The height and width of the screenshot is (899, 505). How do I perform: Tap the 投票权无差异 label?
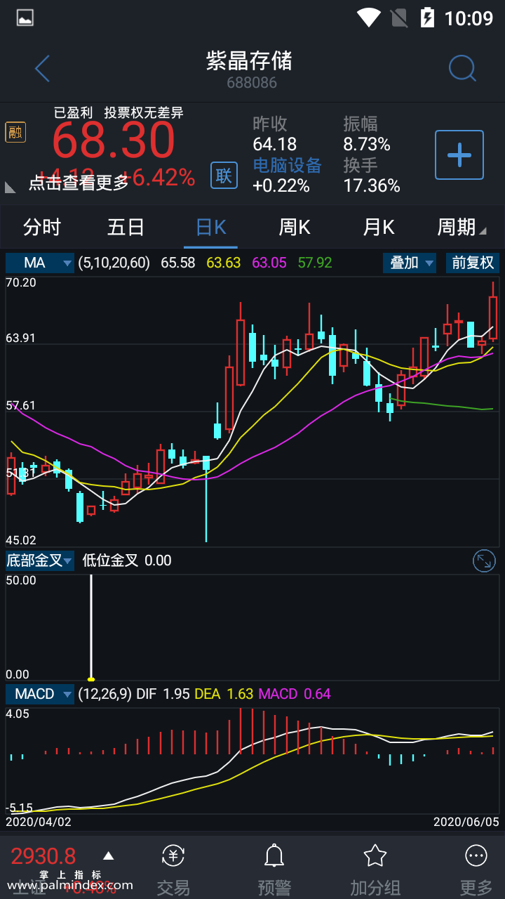tap(144, 113)
